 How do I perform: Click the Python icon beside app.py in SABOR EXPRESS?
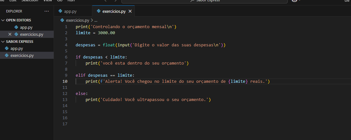pyautogui.click(x=6, y=48)
